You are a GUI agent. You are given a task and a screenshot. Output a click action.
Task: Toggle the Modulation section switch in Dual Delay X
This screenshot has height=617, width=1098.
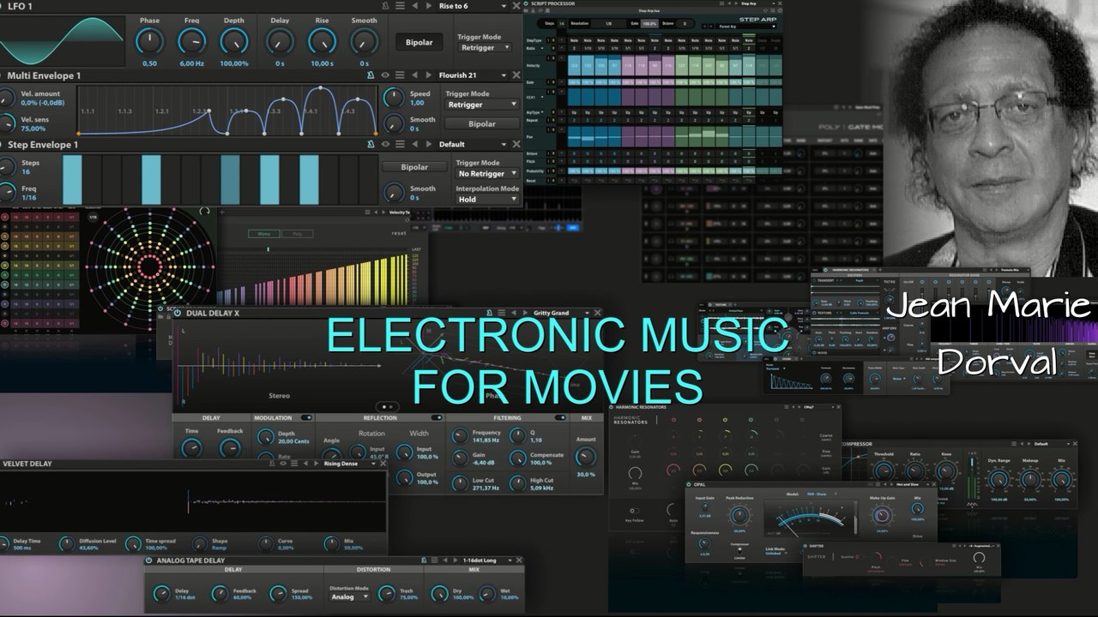click(x=308, y=418)
